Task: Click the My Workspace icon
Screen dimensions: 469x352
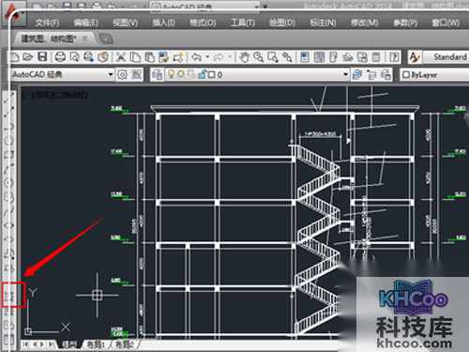Action: (x=136, y=74)
